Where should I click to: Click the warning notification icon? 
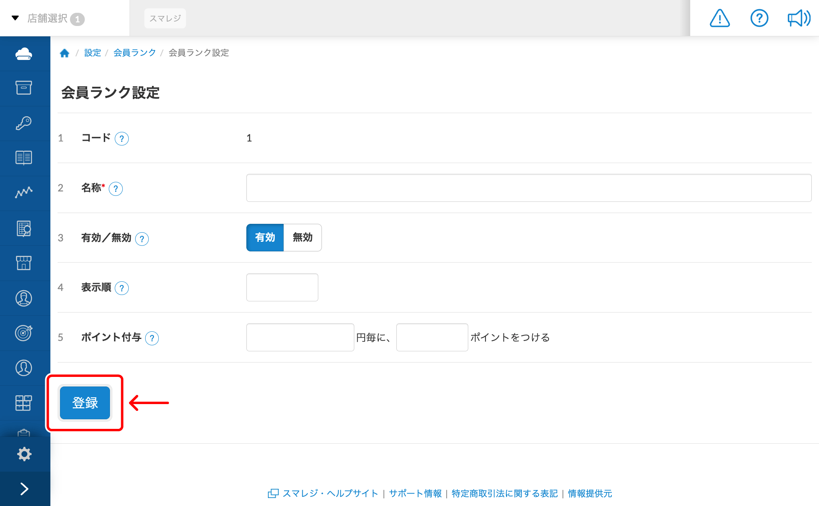coord(719,18)
